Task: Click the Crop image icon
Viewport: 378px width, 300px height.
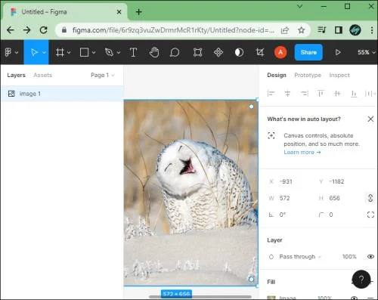Action: pyautogui.click(x=260, y=52)
